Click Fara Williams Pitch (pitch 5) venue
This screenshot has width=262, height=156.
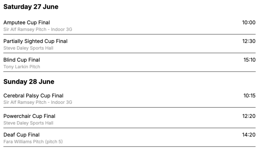pos(33,142)
